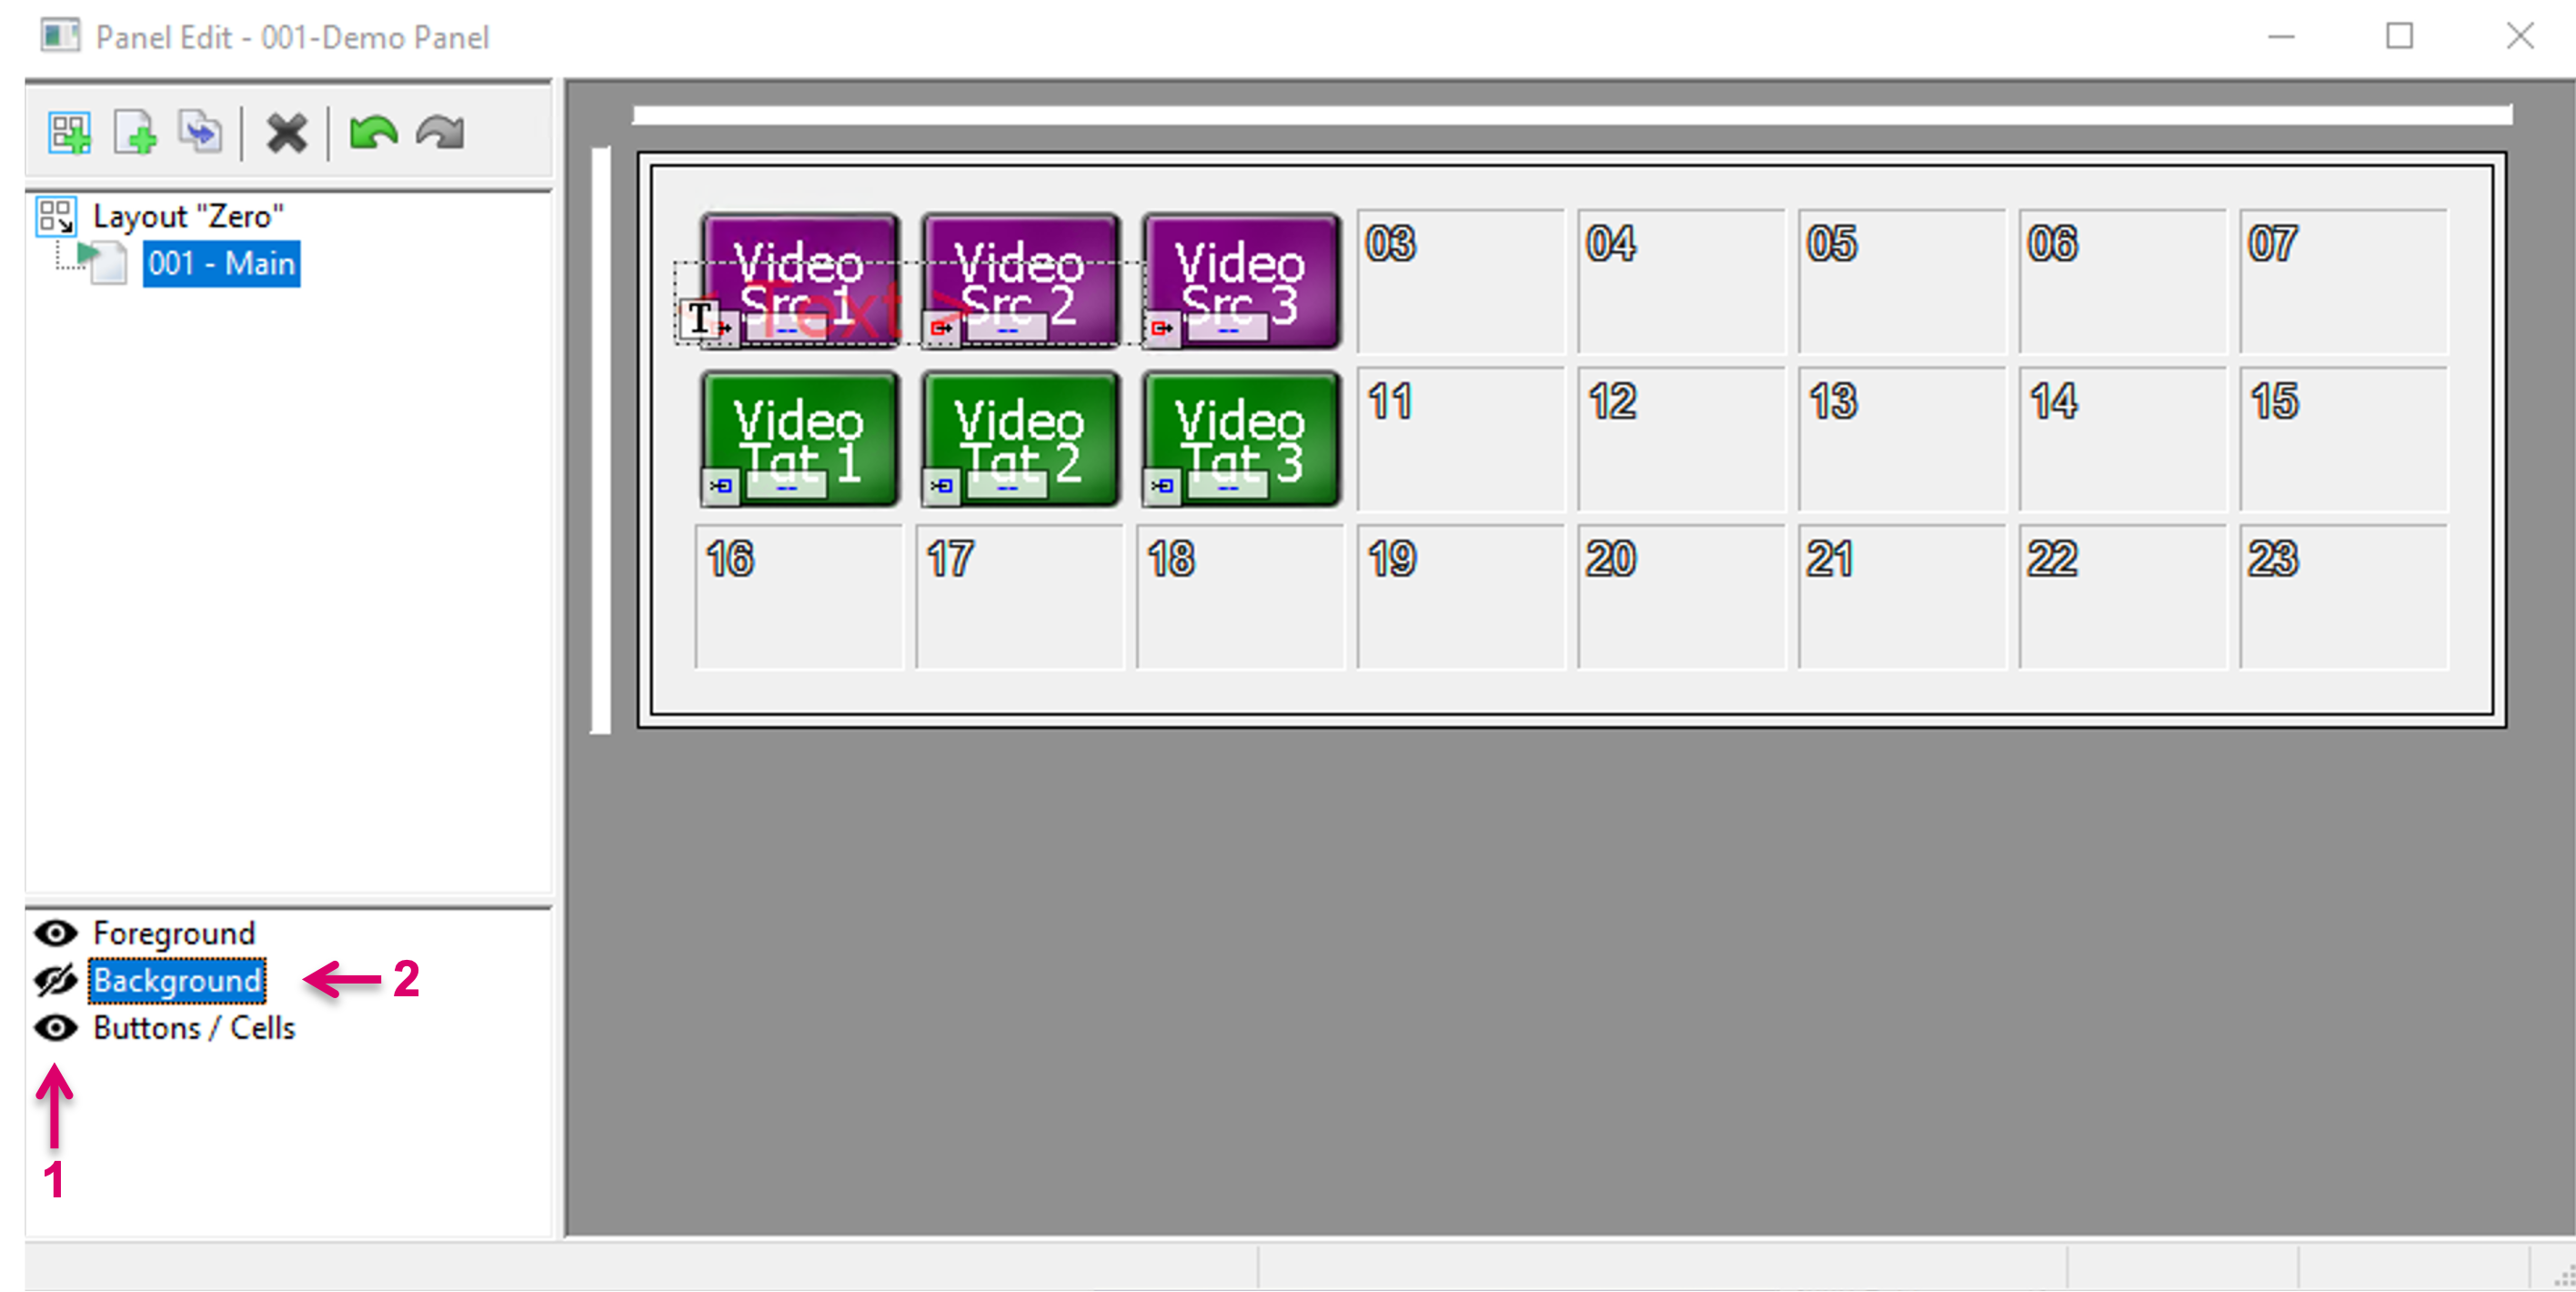Show the Background layer via crossed eye
The image size is (2576, 1292).
tap(56, 981)
